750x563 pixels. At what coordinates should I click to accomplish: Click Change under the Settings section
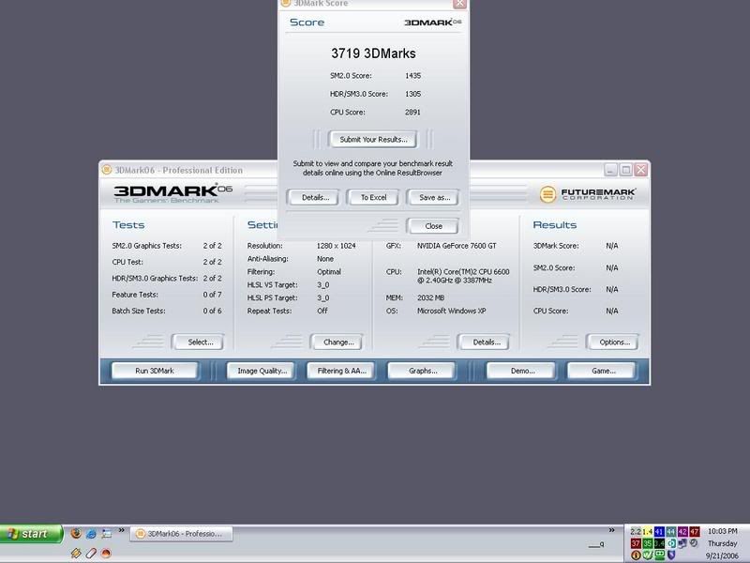pos(337,342)
